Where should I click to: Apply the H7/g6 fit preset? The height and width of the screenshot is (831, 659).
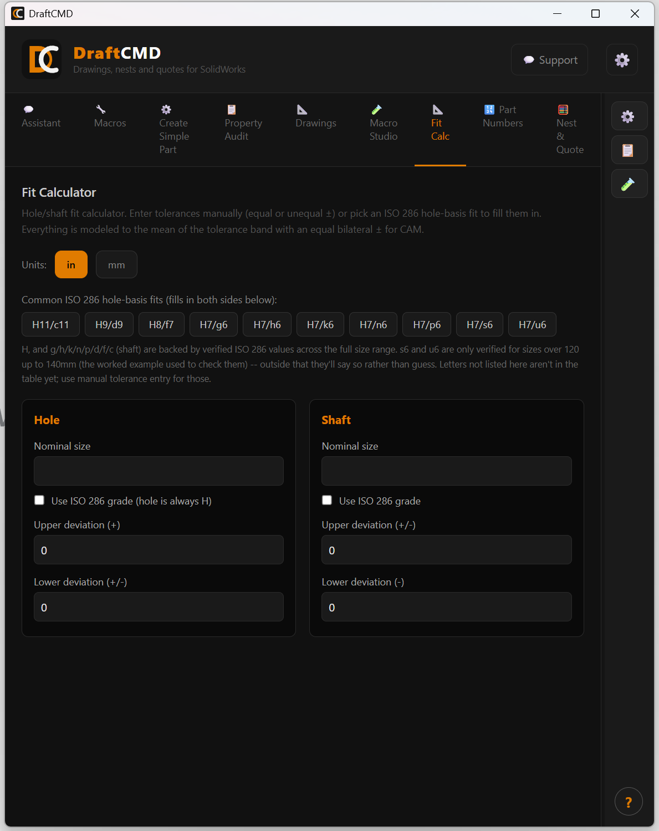click(x=213, y=325)
